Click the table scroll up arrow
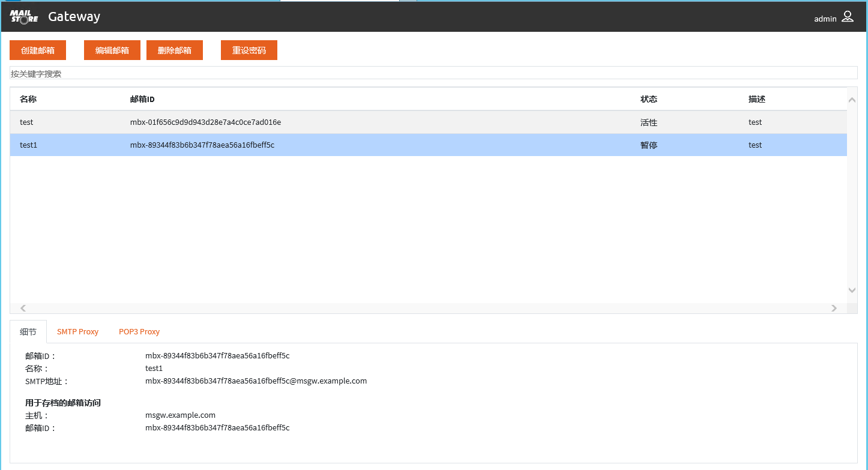Image resolution: width=868 pixels, height=470 pixels. 852,100
